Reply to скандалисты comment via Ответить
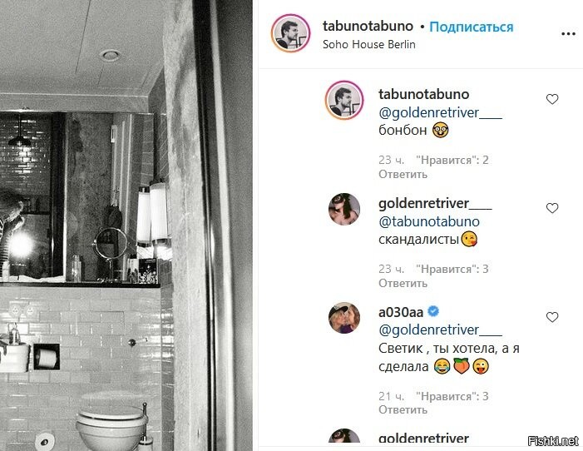 pos(403,283)
